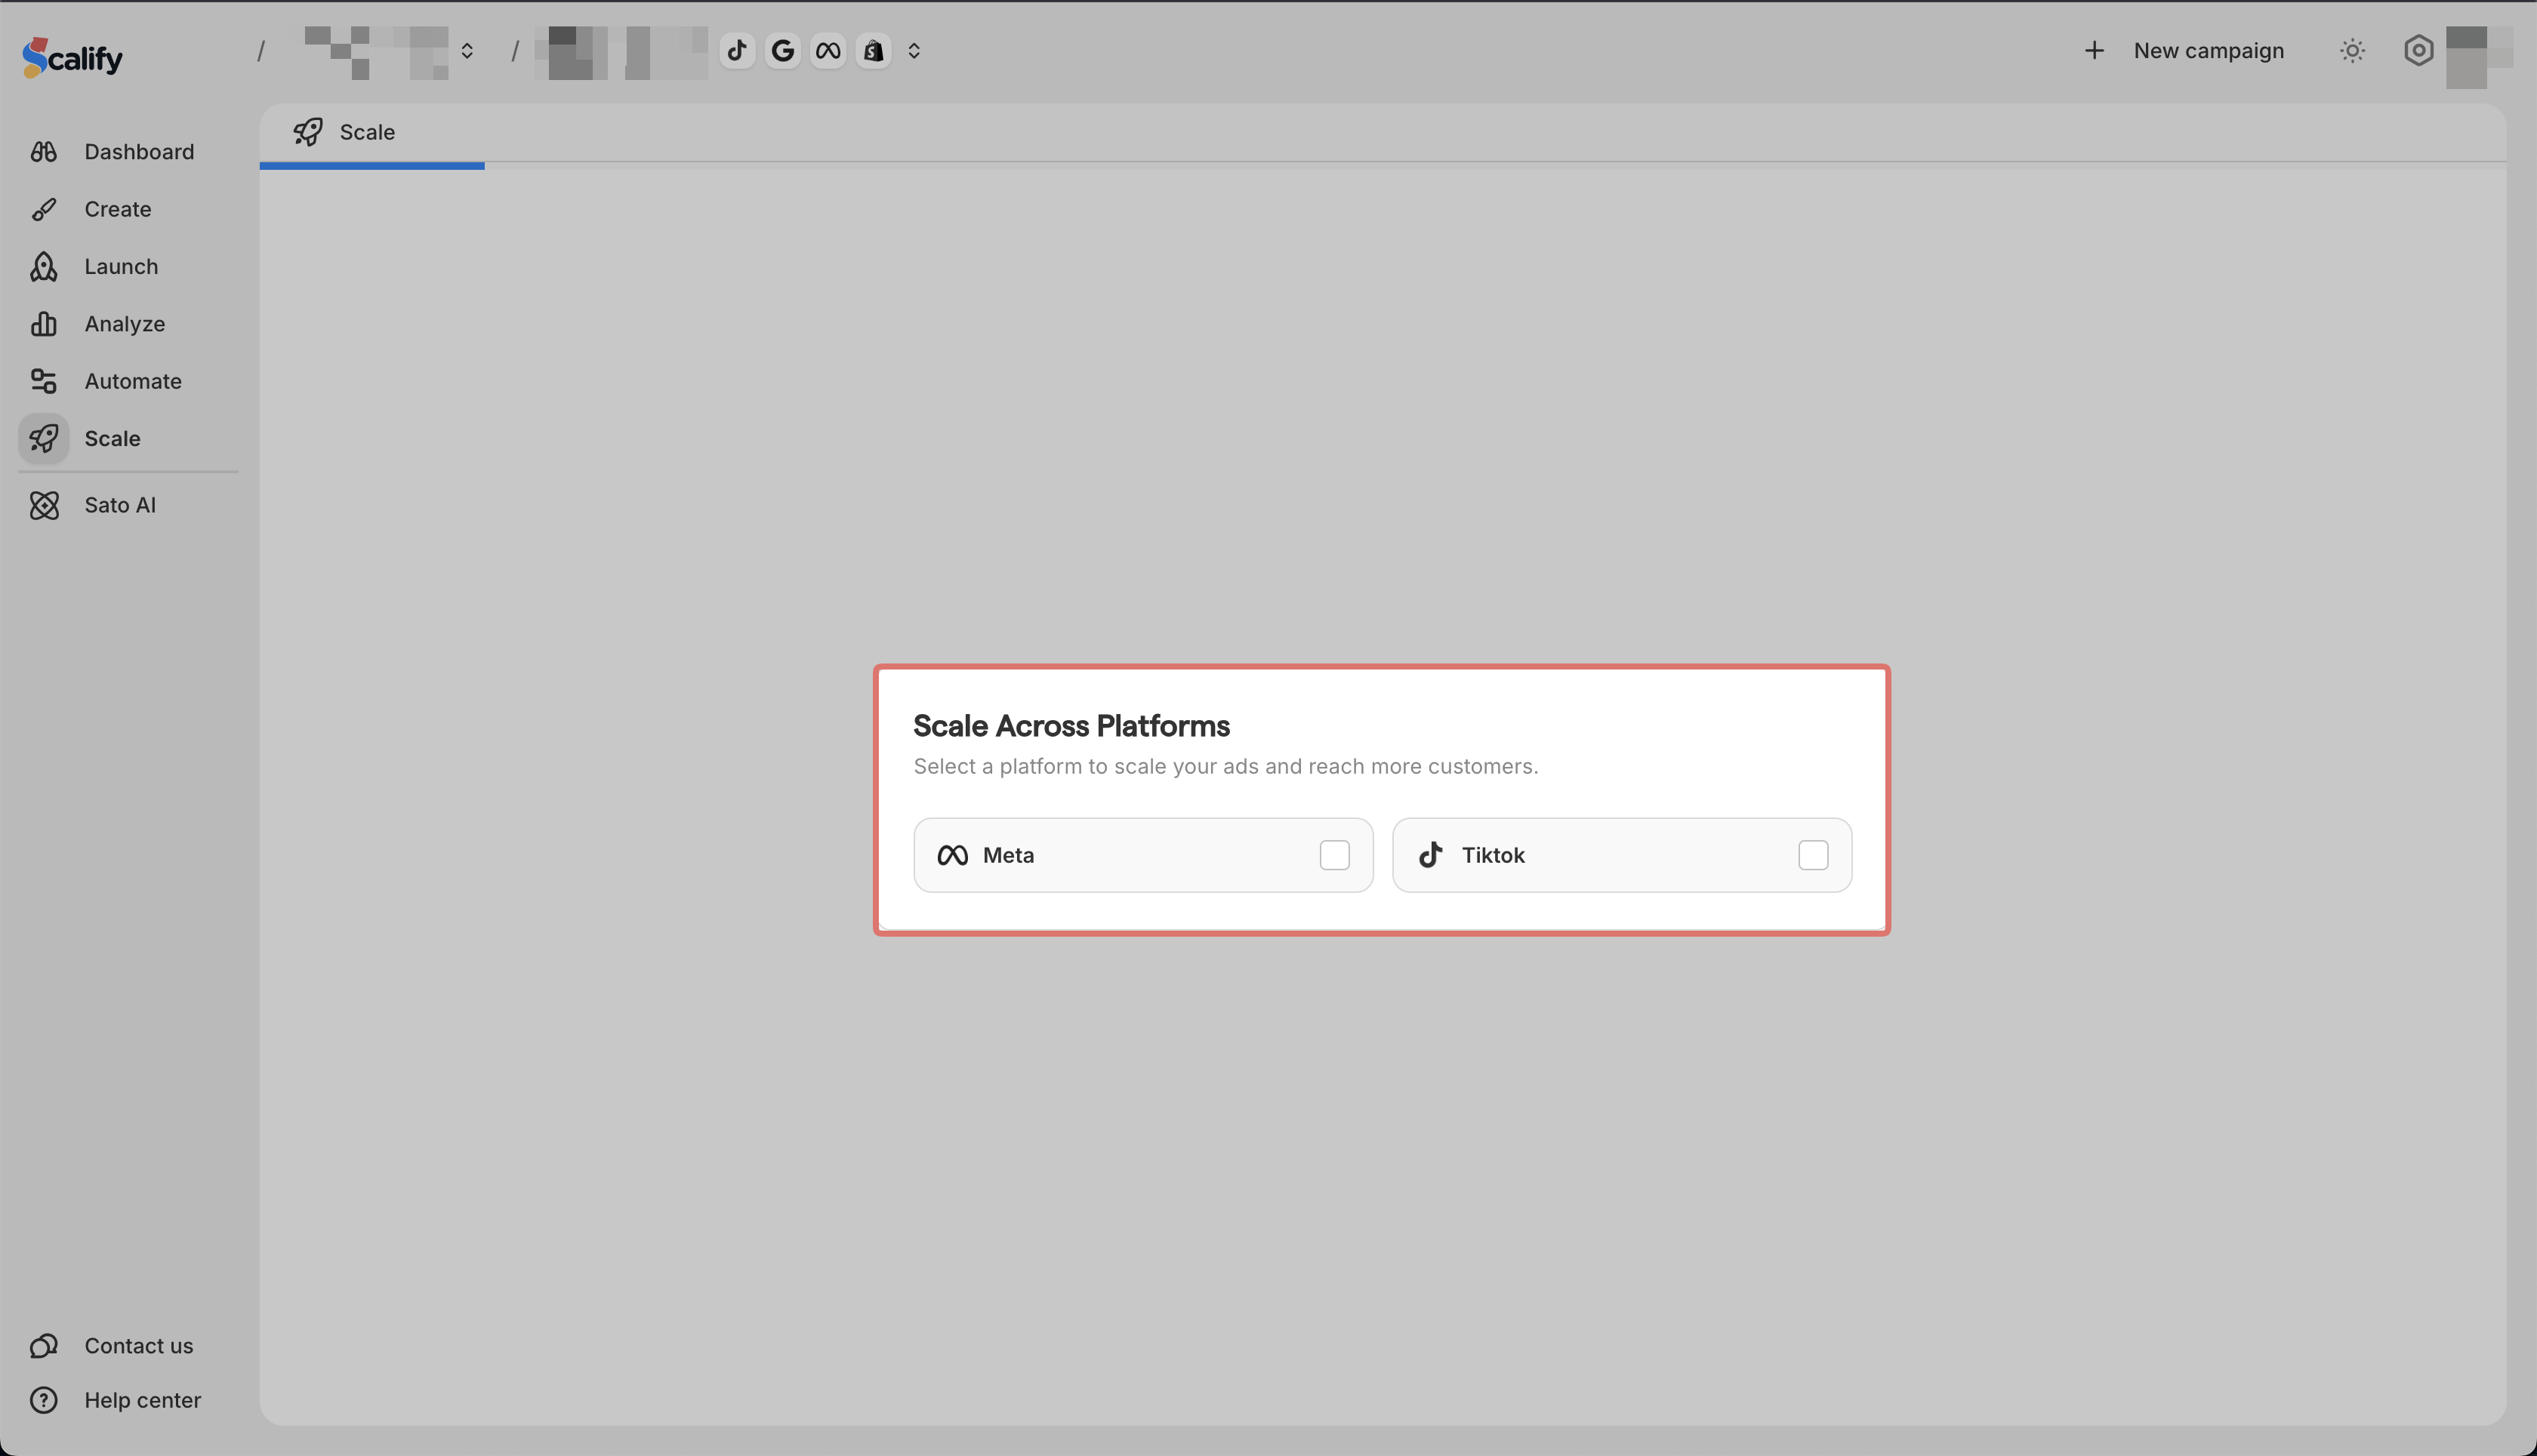The height and width of the screenshot is (1456, 2537).
Task: Click the Shopify icon in header
Action: [874, 51]
